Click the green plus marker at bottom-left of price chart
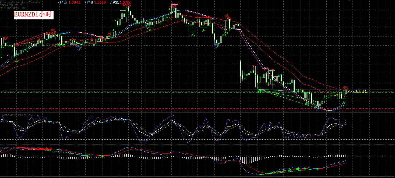The height and width of the screenshot is (178, 395). tap(17, 62)
